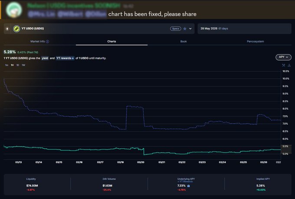The height and width of the screenshot is (199, 295).
Task: Switch chart to 1D interval
Action: point(18,65)
